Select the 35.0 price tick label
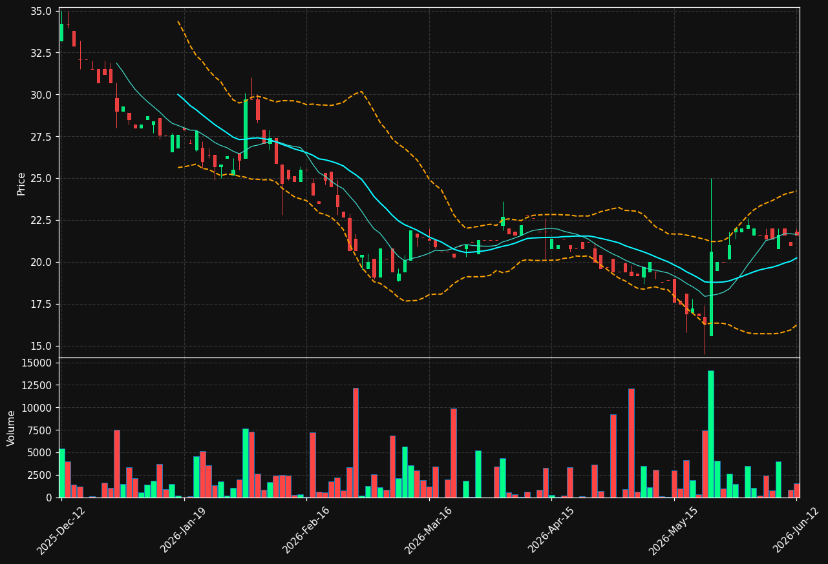Viewport: 828px width, 564px height. (41, 12)
